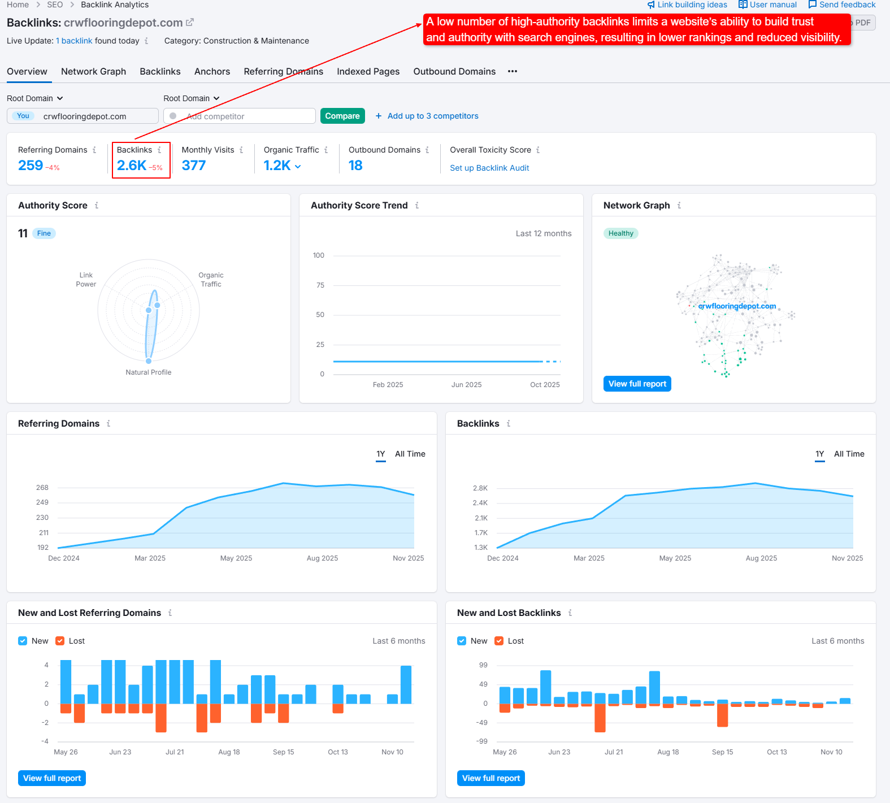Screen dimensions: 890x803
Task: Uncheck Lost in New and Lost Referring Domains
Action: tap(60, 641)
